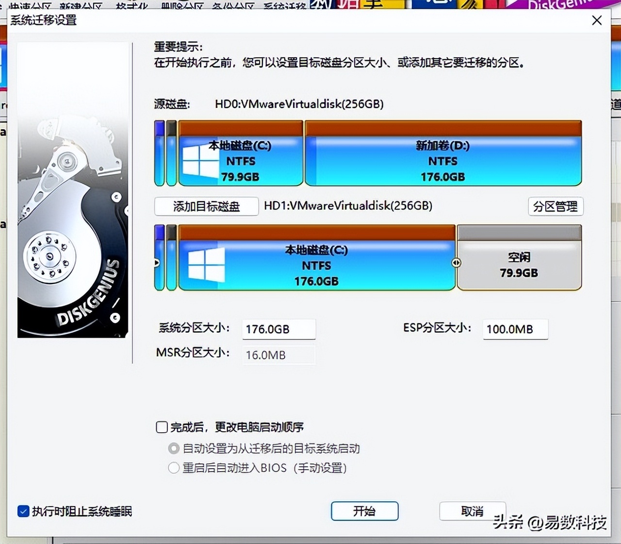Click the 添加目标磁盘 button
Image resolution: width=621 pixels, height=544 pixels.
tap(206, 206)
